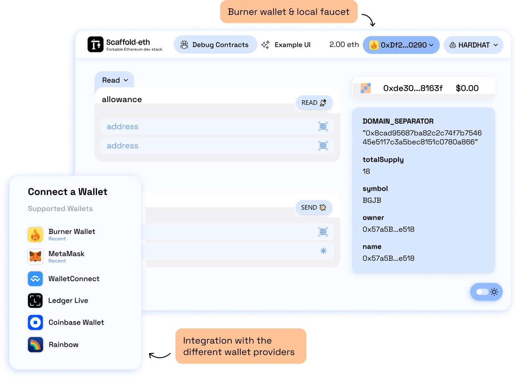Viewport: 518px width, 379px height.
Task: Click the DOMAIN_SEPARATOR label
Action: [398, 121]
